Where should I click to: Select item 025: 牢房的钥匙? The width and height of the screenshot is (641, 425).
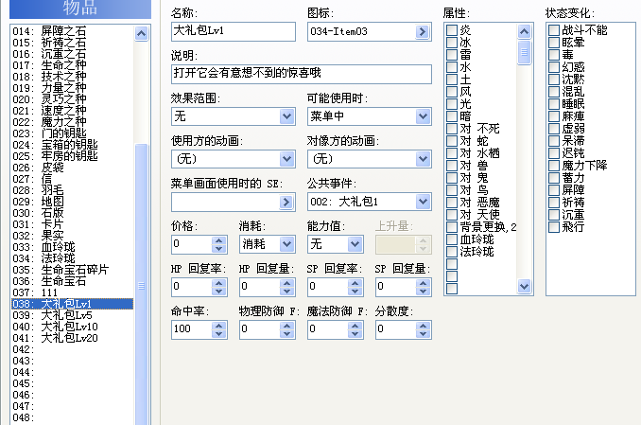pyautogui.click(x=73, y=156)
